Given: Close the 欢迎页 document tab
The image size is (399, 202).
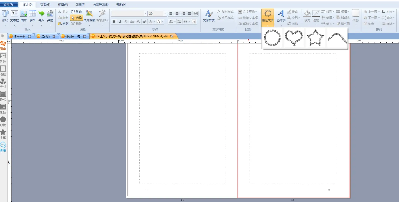Looking at the screenshot, I should [54, 36].
